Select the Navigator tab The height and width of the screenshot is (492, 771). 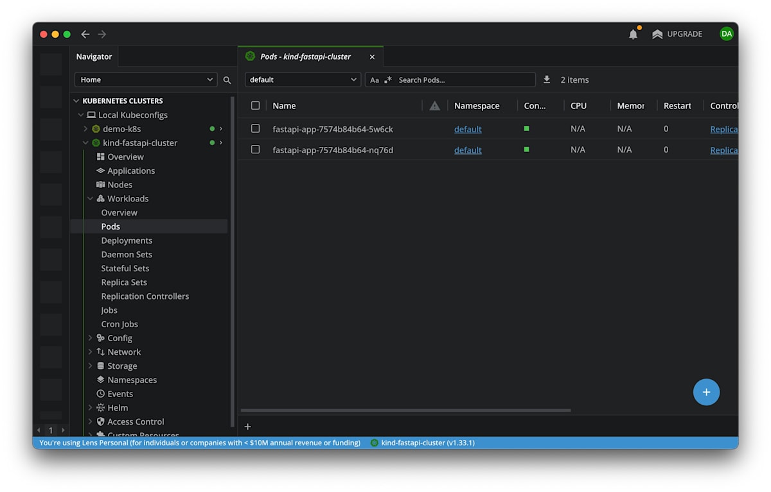94,56
